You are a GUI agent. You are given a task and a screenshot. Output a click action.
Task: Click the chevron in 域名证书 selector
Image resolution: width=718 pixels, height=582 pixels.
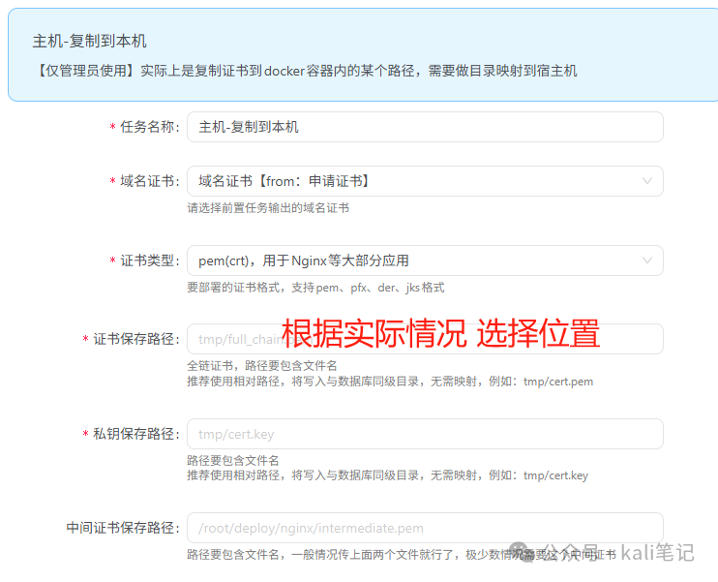pos(647,181)
